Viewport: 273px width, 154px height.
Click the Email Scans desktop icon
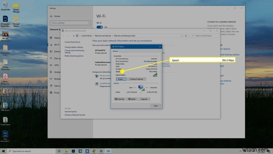5,121
